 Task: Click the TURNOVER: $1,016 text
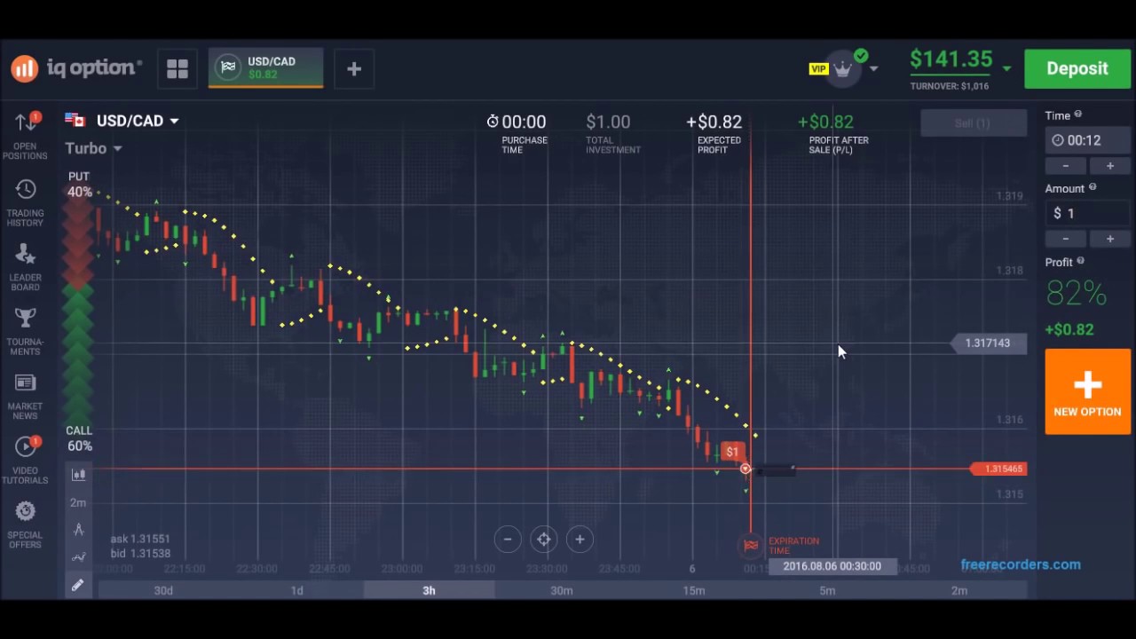pos(949,86)
